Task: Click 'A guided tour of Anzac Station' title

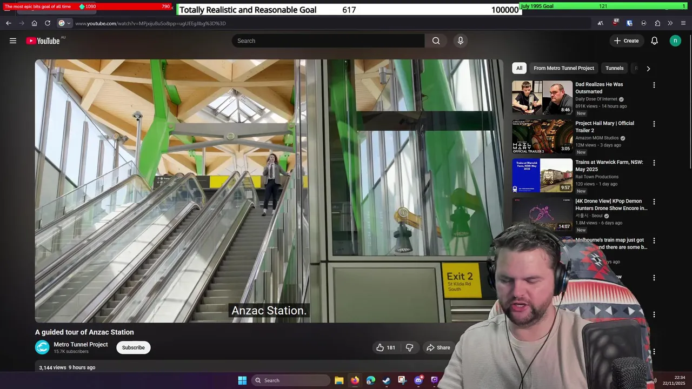Action: click(84, 332)
